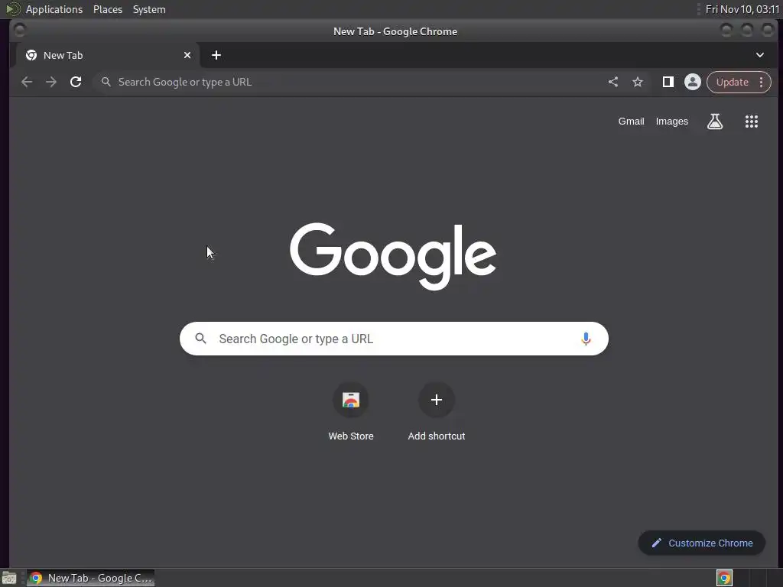Image resolution: width=783 pixels, height=587 pixels.
Task: Open the System menu
Action: pyautogui.click(x=149, y=9)
